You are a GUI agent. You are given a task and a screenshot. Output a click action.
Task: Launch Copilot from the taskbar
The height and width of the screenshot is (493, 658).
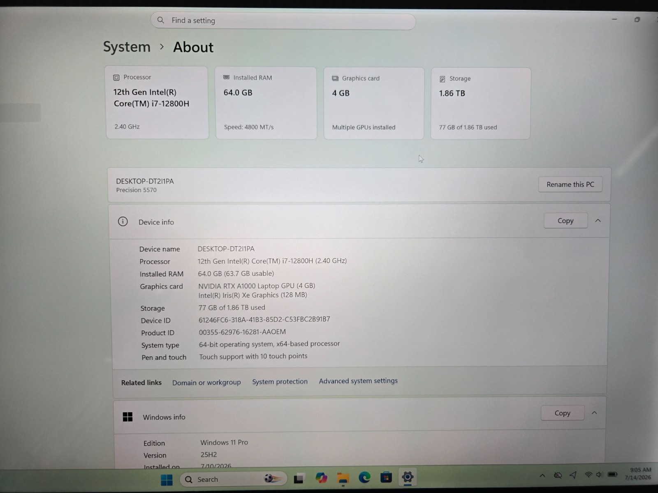click(321, 478)
